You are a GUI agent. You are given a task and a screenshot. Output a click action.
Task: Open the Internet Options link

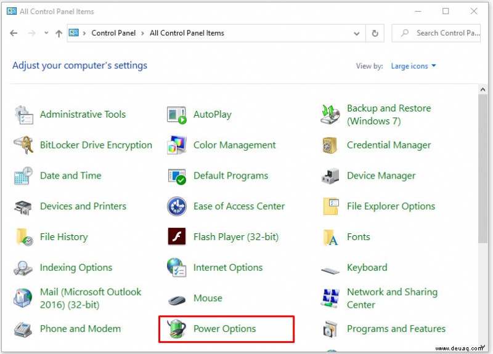(x=228, y=268)
